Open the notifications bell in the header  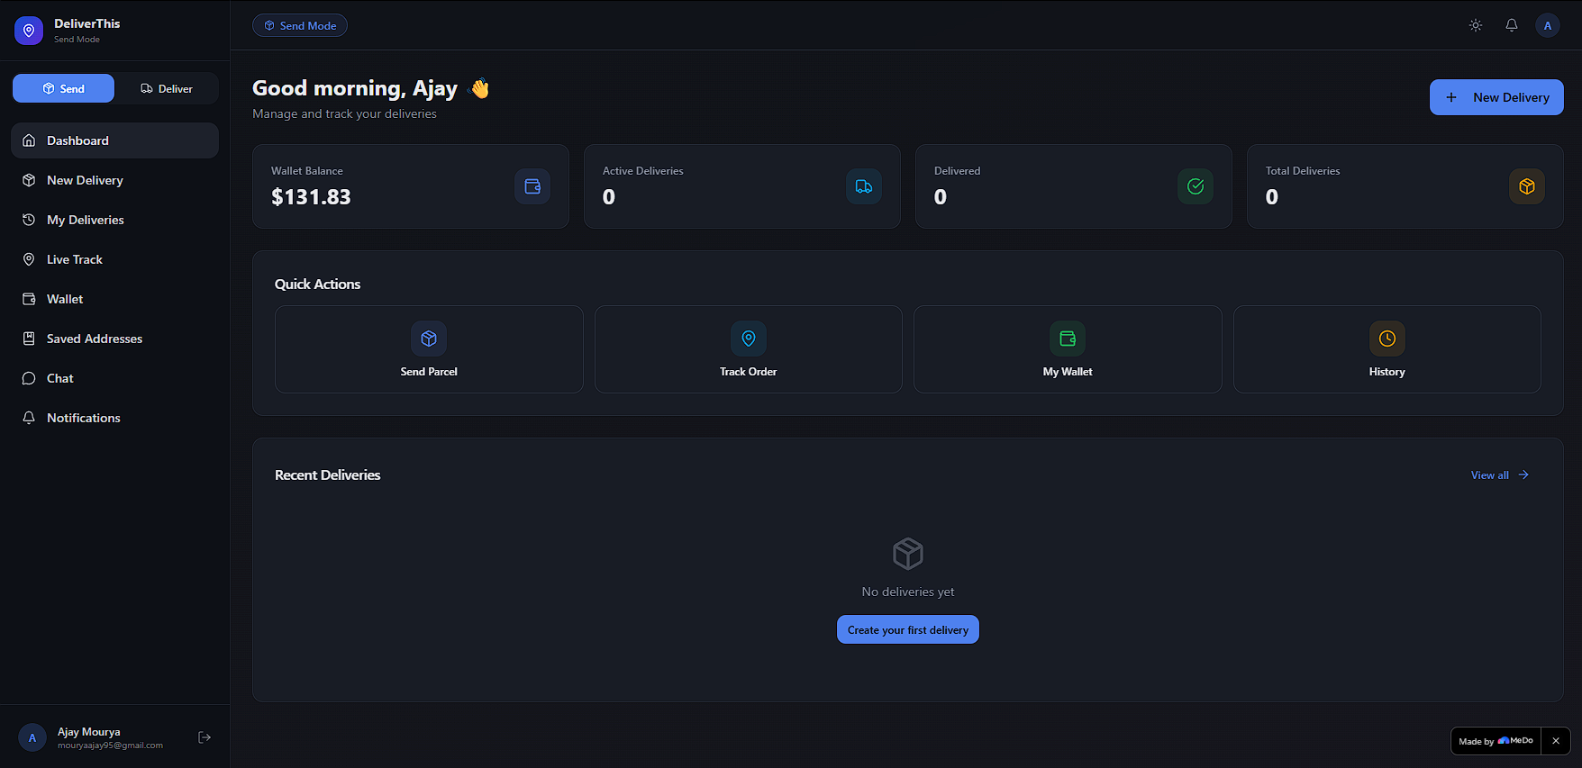coord(1512,25)
